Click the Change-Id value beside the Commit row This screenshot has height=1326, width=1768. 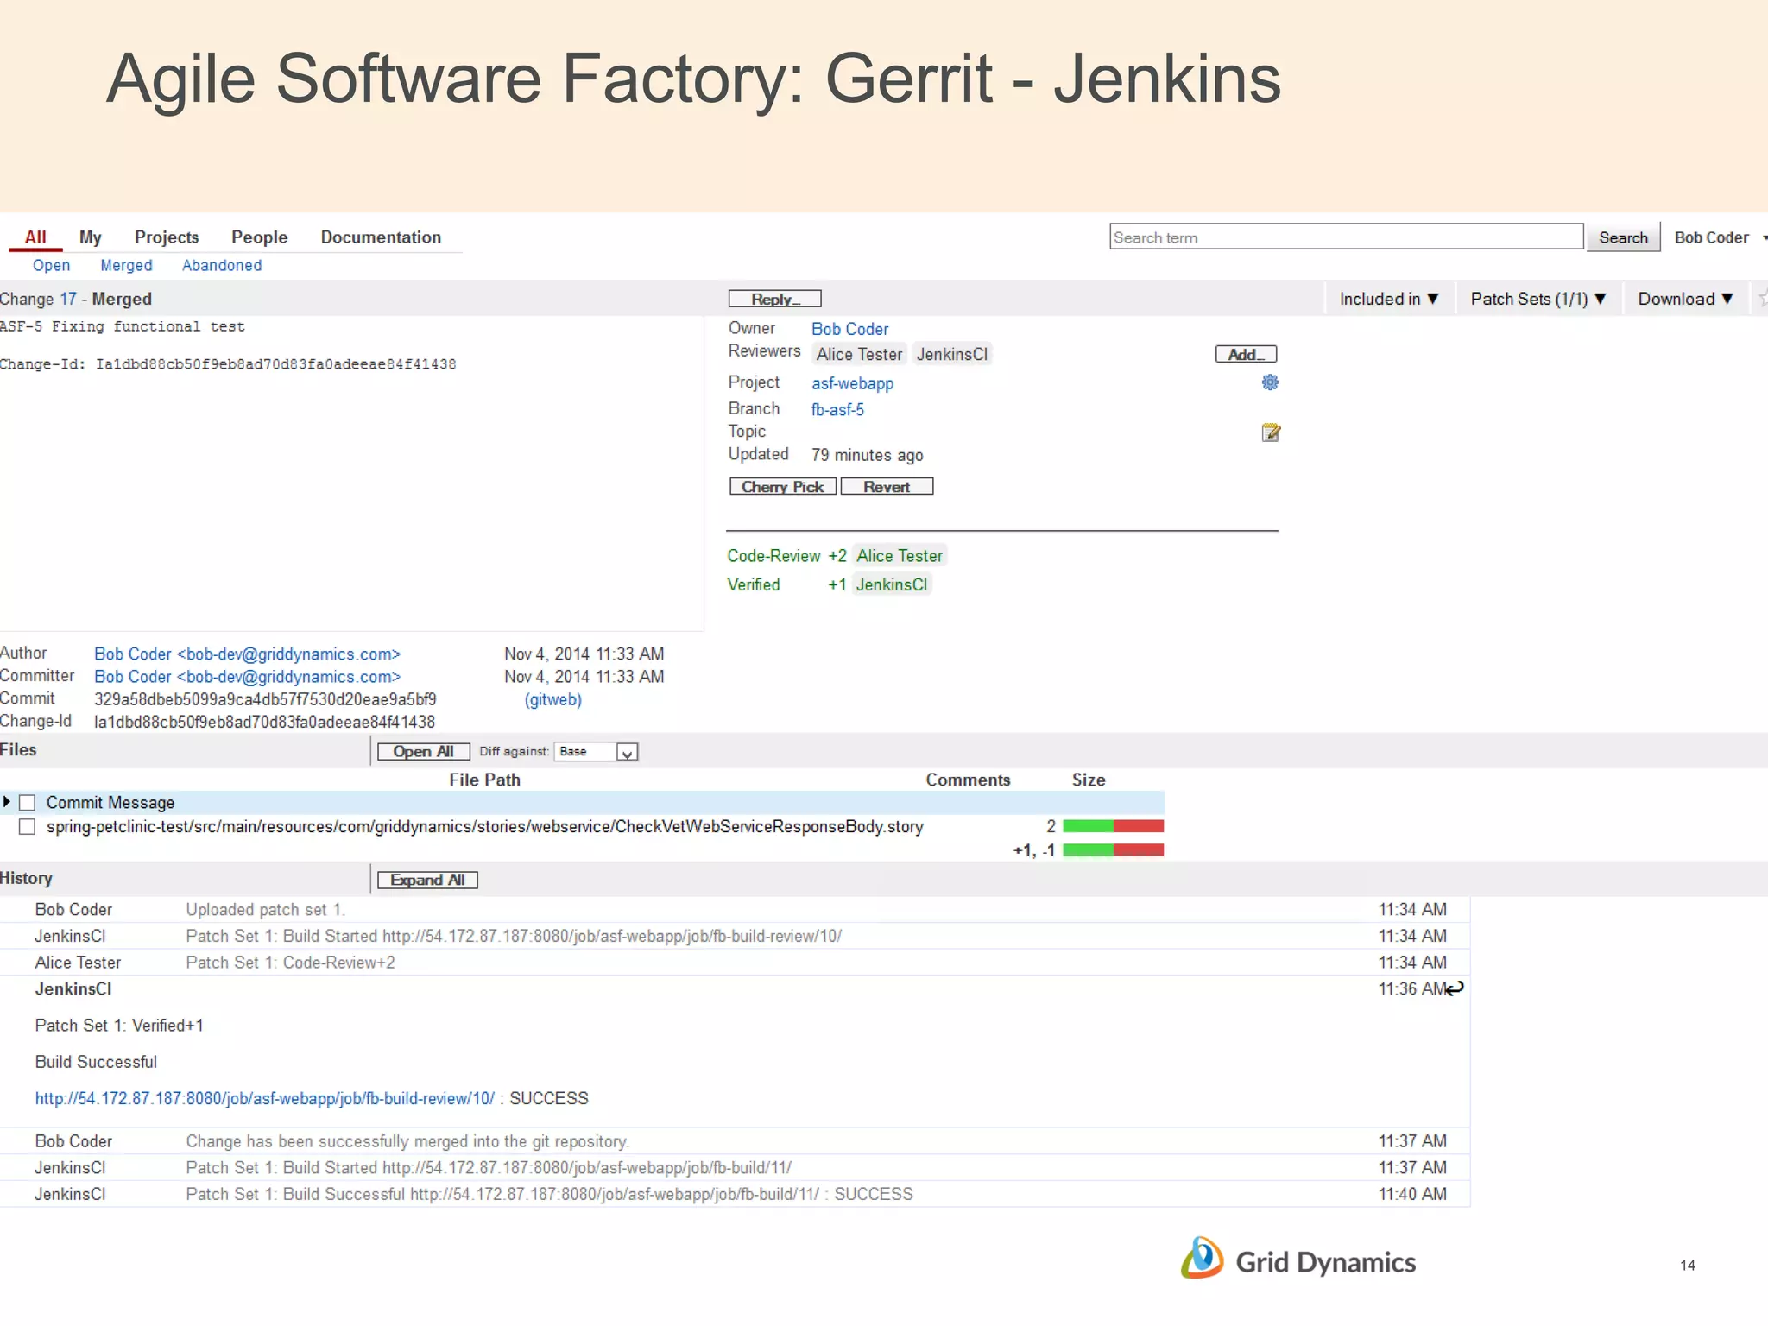point(264,722)
